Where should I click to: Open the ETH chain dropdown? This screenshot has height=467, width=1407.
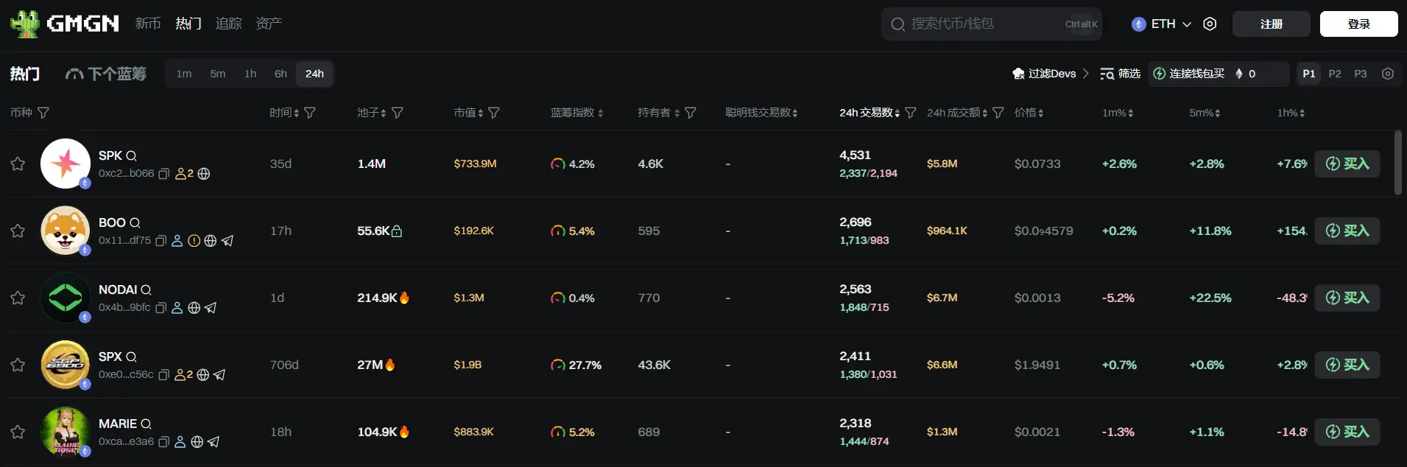(1161, 24)
